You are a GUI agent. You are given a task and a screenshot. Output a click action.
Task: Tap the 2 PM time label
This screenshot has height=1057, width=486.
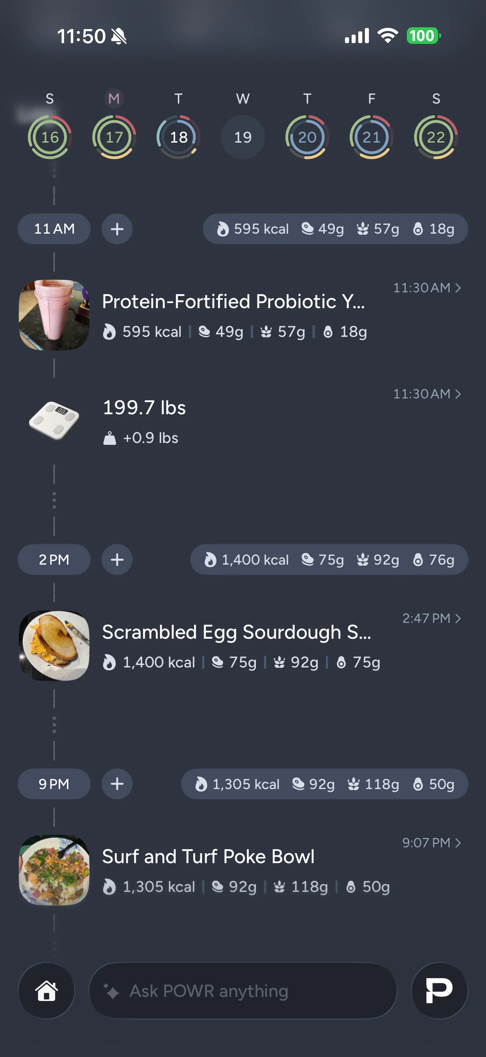click(x=54, y=560)
